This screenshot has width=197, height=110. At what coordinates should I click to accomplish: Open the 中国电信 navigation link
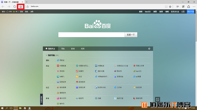click(x=100, y=66)
